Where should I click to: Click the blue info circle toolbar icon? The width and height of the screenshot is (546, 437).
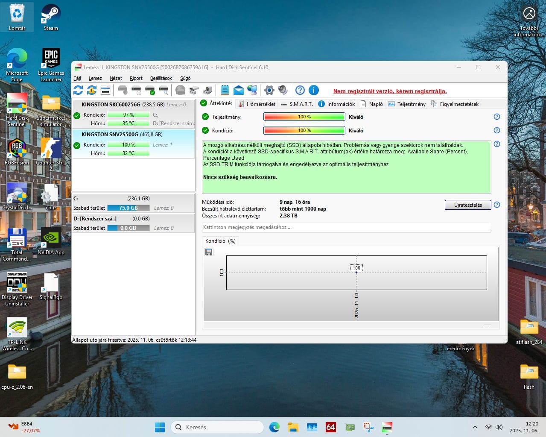tap(314, 90)
